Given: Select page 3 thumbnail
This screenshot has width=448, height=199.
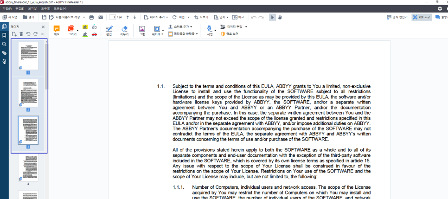Looking at the screenshot, I should (x=28, y=130).
